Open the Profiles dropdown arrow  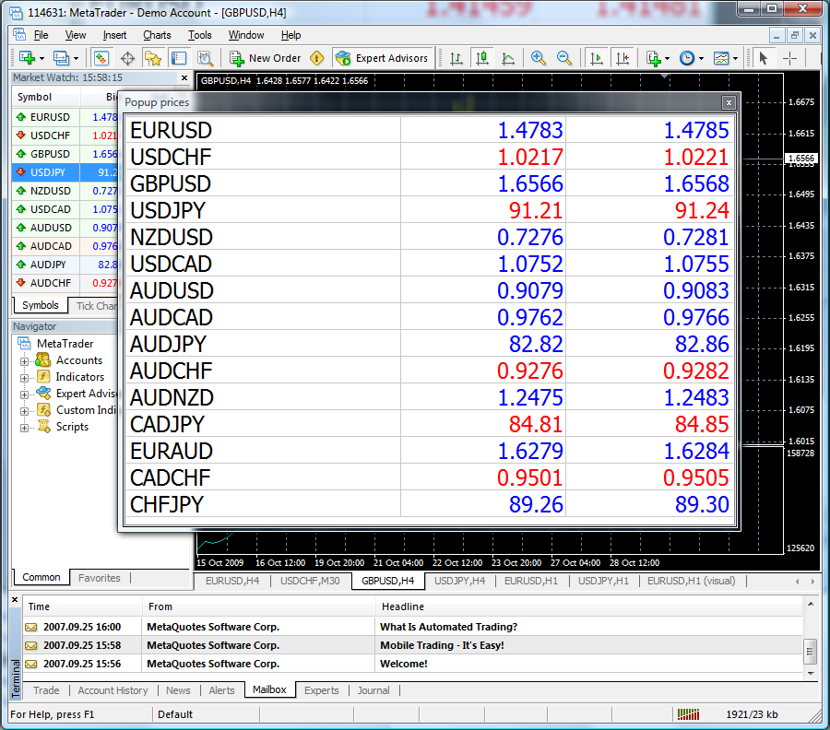pyautogui.click(x=77, y=58)
